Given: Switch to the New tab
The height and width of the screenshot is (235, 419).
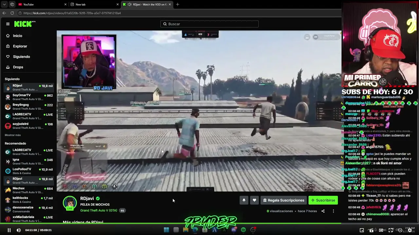Looking at the screenshot, I should (x=95, y=4).
